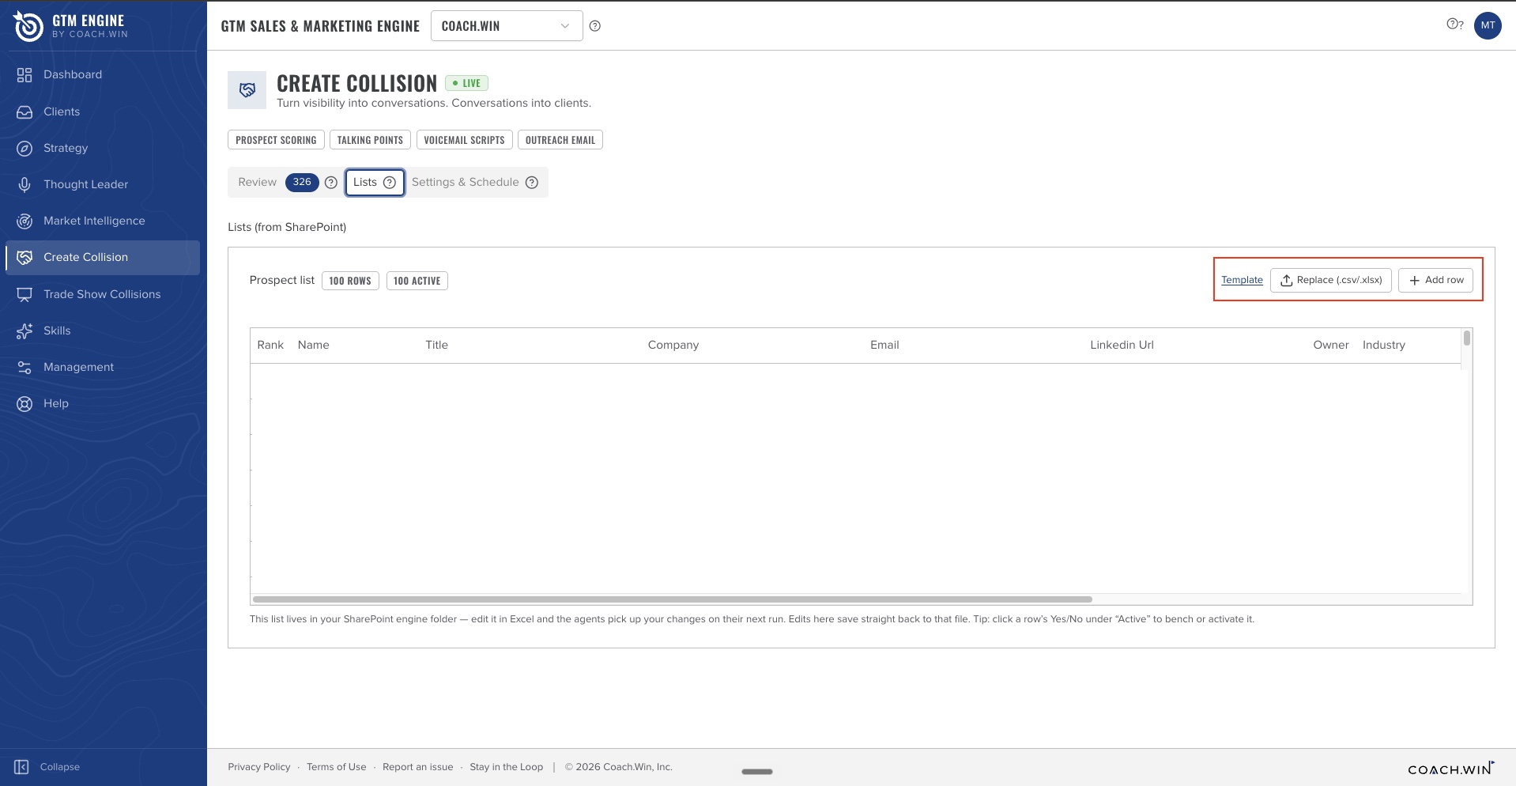Go to Trade Show Collisions
The image size is (1516, 786).
click(x=102, y=295)
